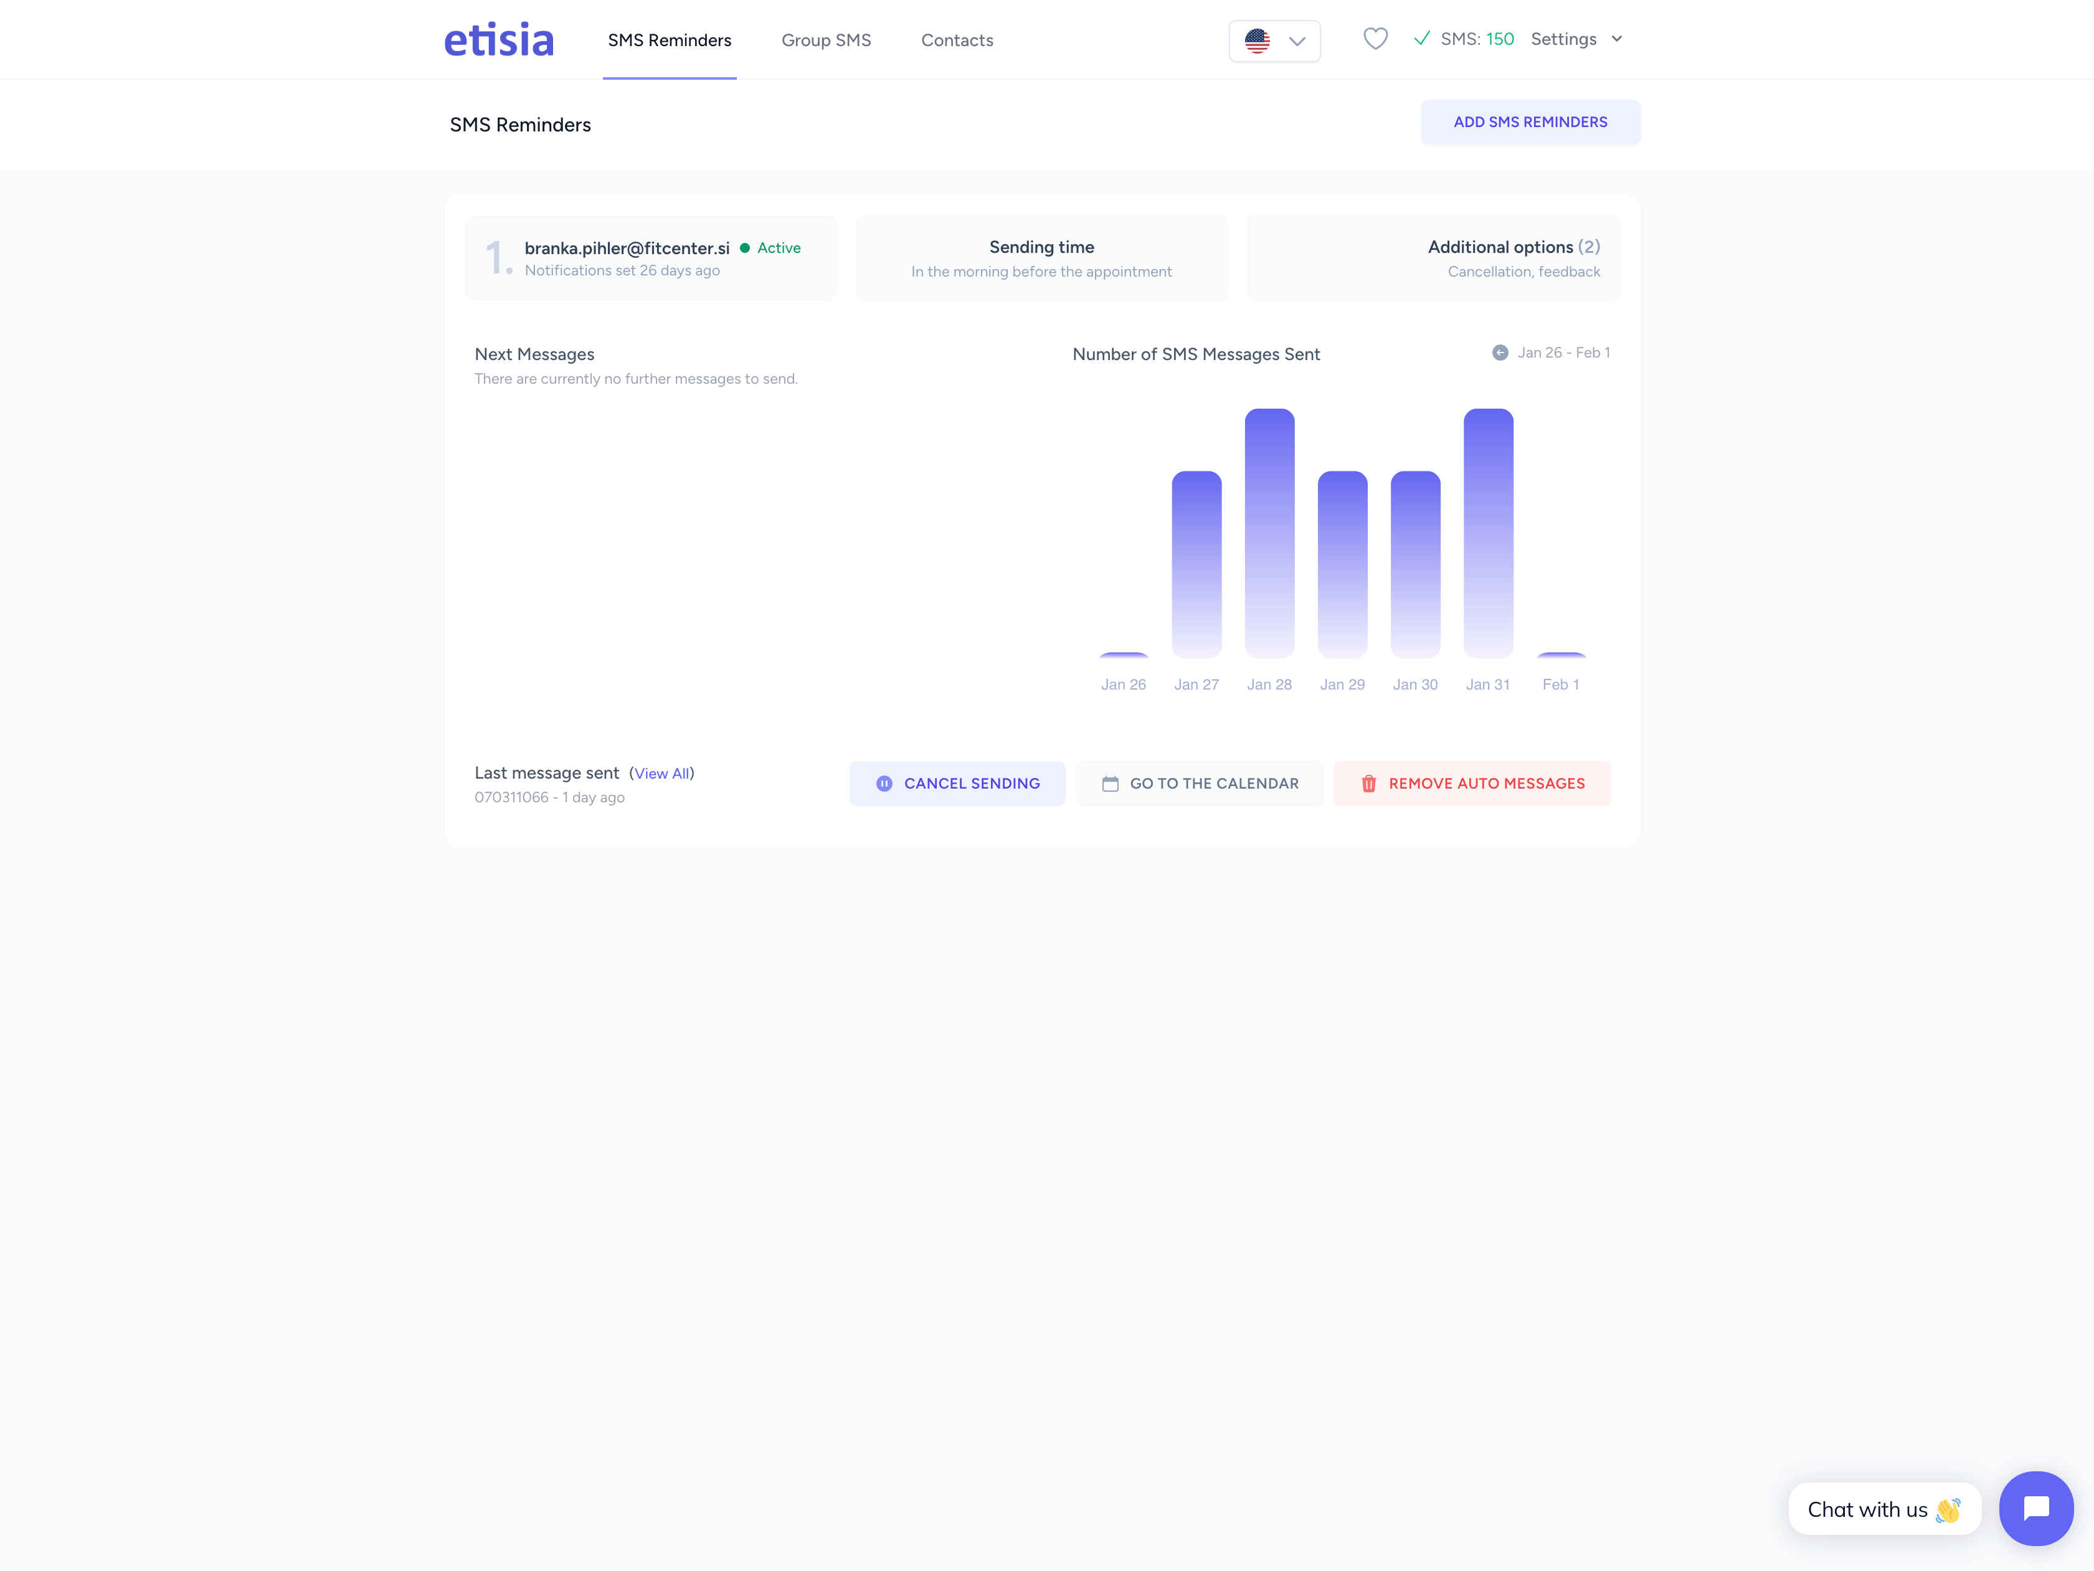Click the Jan 26 - Feb 1 date range
The width and height of the screenshot is (2094, 1571).
(x=1564, y=353)
